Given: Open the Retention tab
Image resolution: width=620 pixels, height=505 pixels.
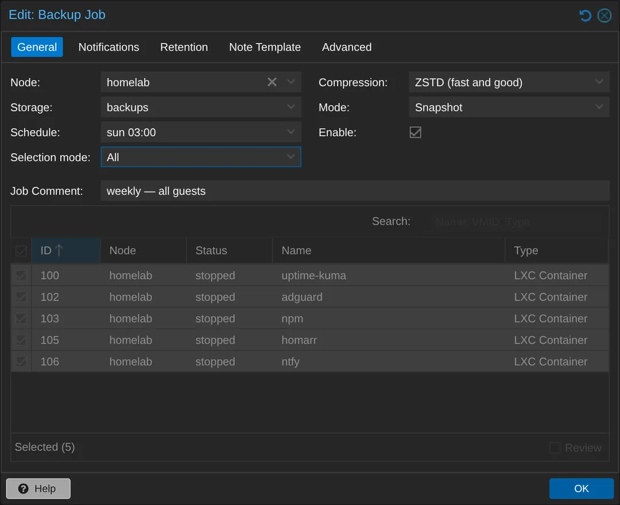Looking at the screenshot, I should 184,47.
